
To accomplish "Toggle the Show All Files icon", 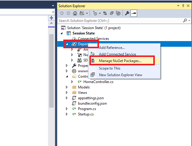I will coord(118,13).
